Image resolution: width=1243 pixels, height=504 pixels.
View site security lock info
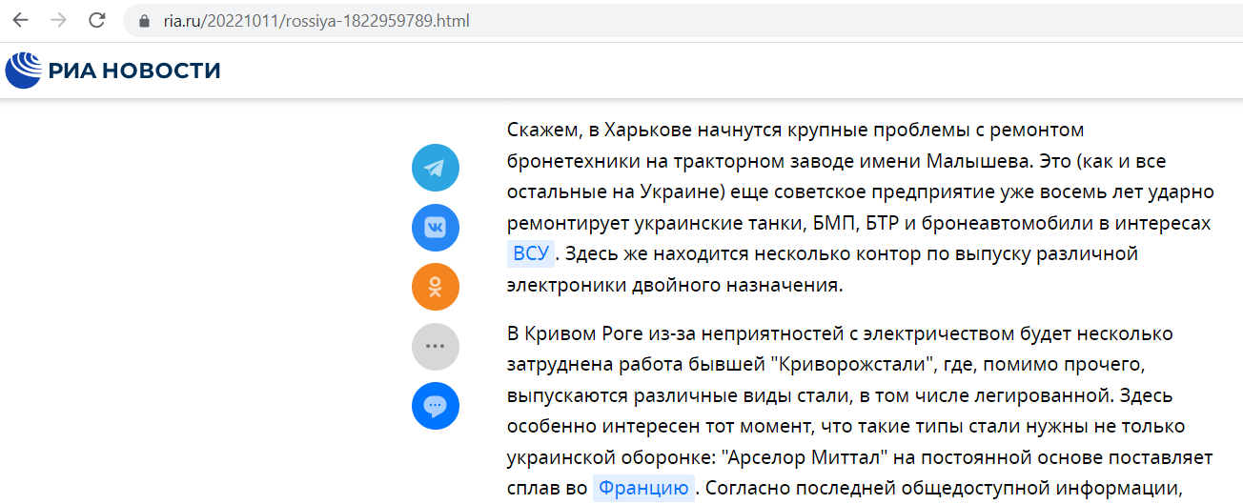(145, 21)
